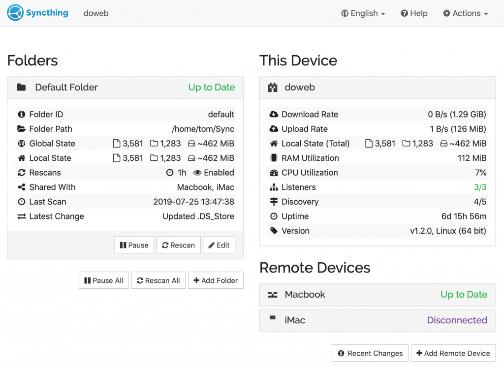Viewport: 504px width, 366px height.
Task: Click the /home/tom/Sync folder path value
Action: coord(203,129)
